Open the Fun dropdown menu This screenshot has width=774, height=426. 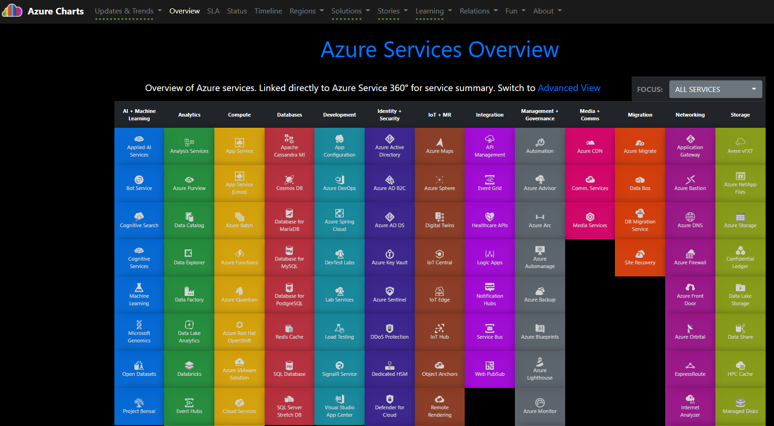click(515, 11)
